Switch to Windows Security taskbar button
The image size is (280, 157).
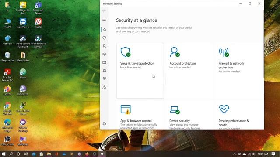click(102, 154)
